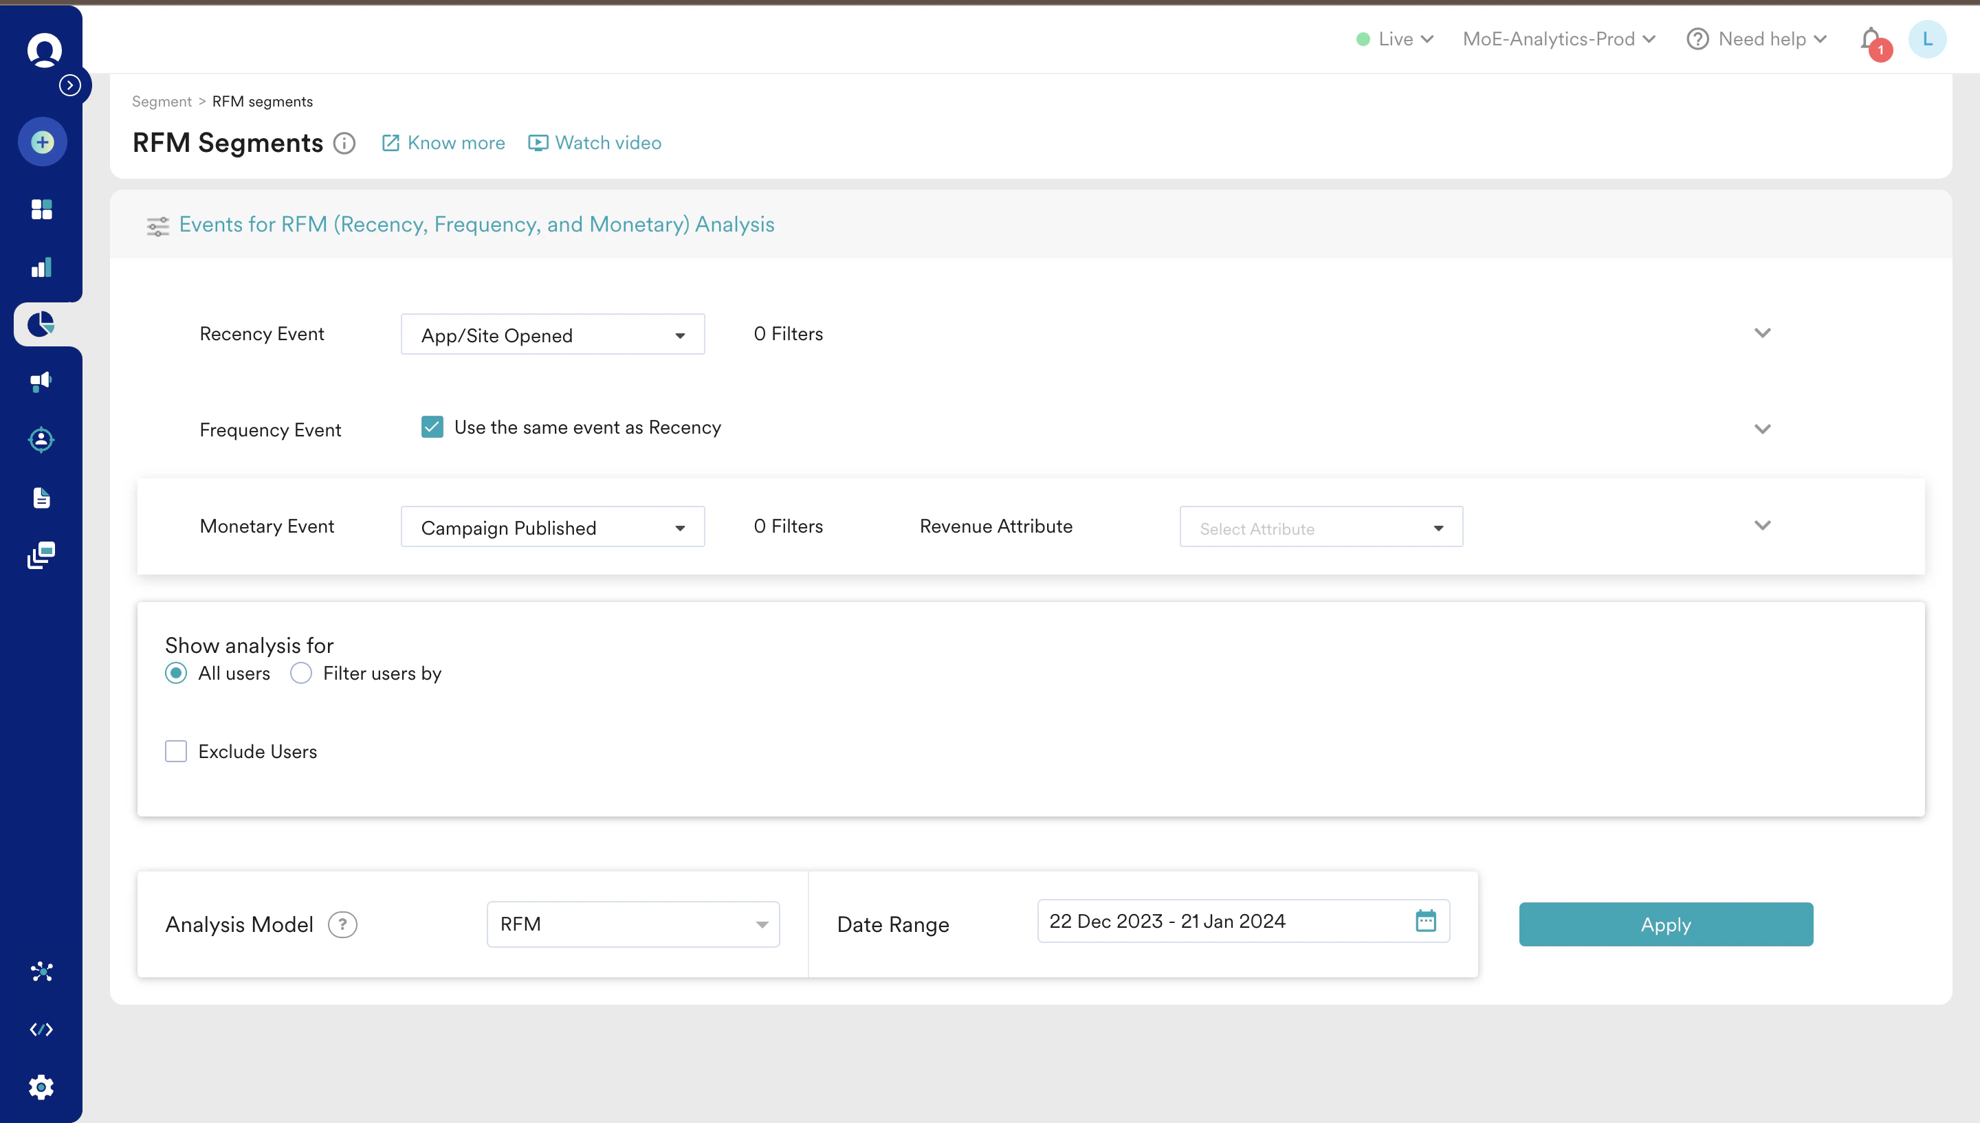Expand the Monetary Event row chevron
Image resolution: width=1980 pixels, height=1123 pixels.
[1763, 526]
